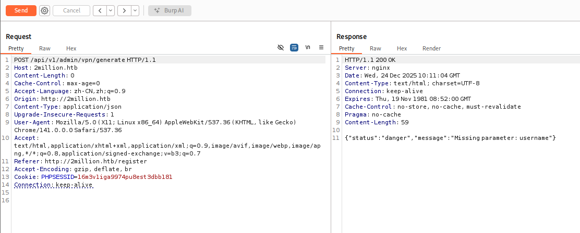Click the orange Send button
580x233 pixels.
21,10
